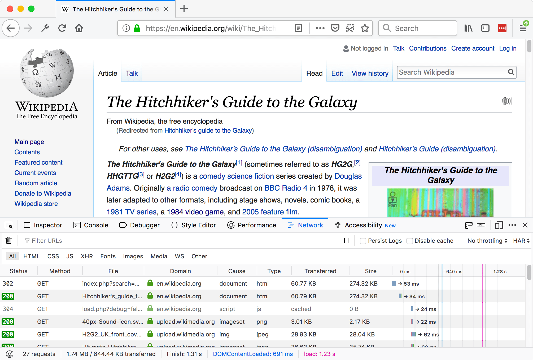
Task: Toggle Persist Logs checkbox
Action: tap(362, 241)
